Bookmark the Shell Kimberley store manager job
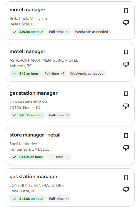 pyautogui.click(x=126, y=135)
